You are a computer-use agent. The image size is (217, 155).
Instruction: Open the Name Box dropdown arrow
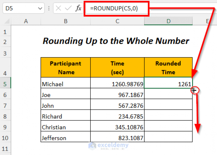40,8
